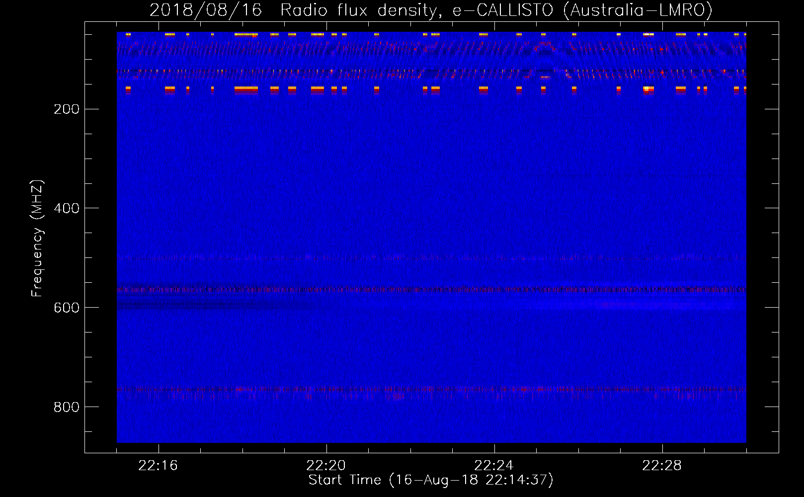Click the plot title mentioning e-CALLISTO (Australia-LMRO)
Viewport: 804px width, 497px height.
[x=431, y=10]
